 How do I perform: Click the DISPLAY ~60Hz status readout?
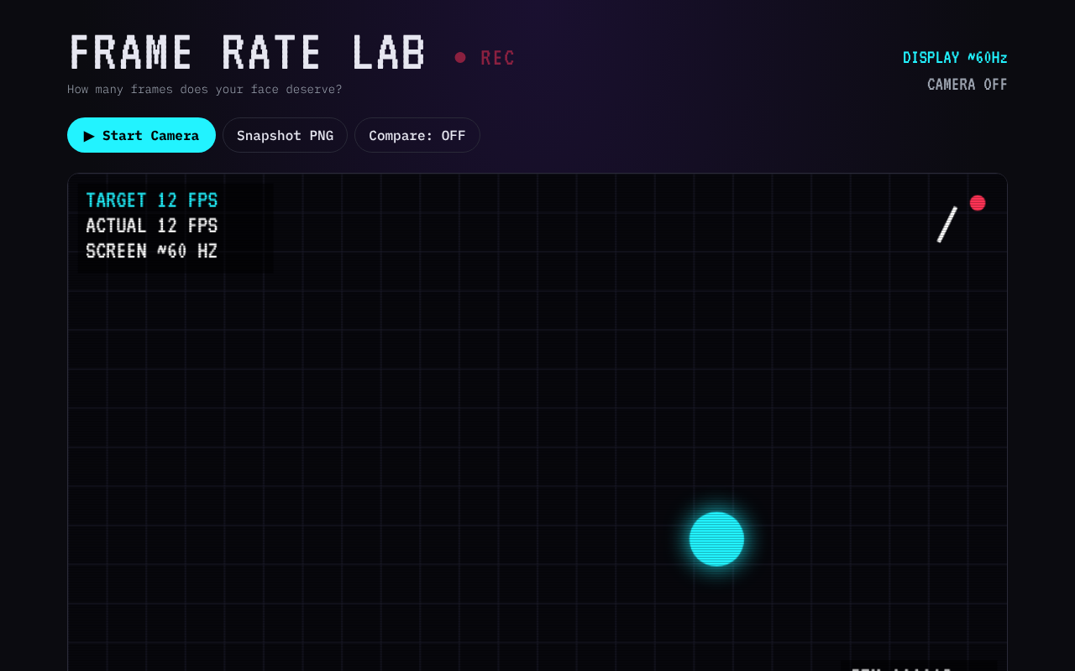[955, 58]
